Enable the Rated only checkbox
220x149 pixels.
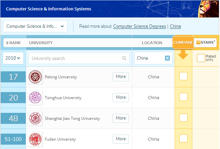[201, 58]
